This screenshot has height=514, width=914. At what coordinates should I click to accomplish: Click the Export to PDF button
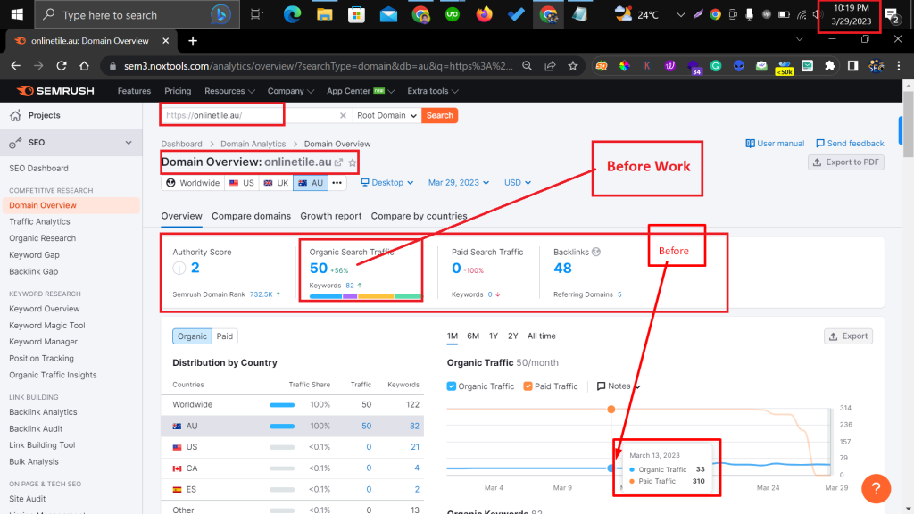click(845, 162)
